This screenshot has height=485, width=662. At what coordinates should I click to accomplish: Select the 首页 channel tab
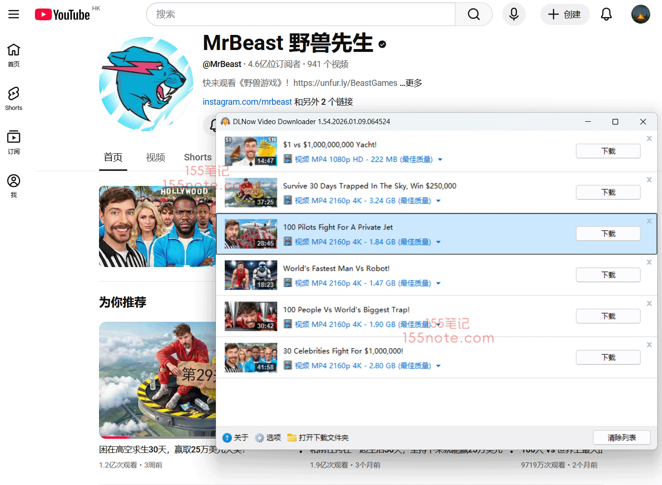[113, 158]
